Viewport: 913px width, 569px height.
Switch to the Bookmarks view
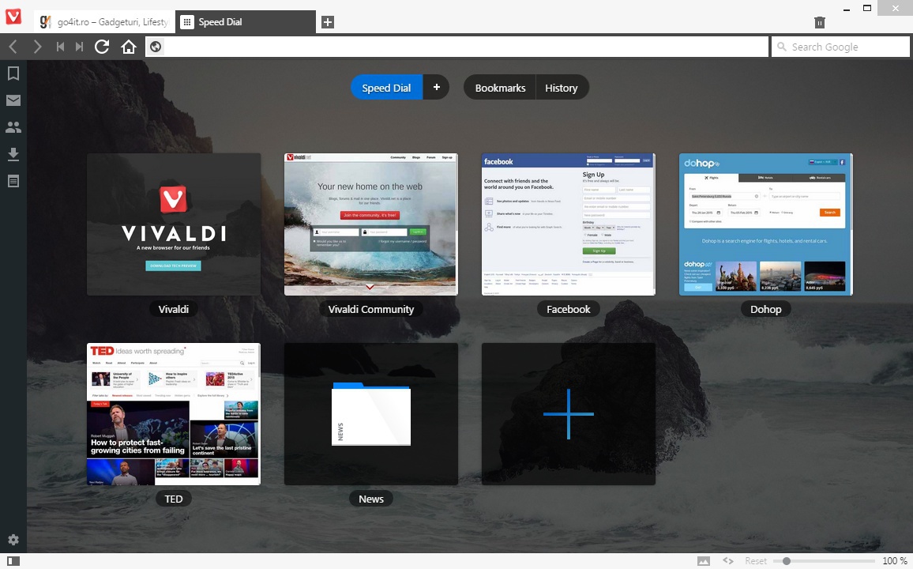tap(500, 88)
